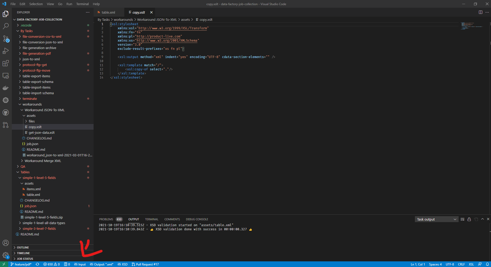Screen dimensions: 491x267
Task: Click the split editor right icon
Action: point(480,12)
